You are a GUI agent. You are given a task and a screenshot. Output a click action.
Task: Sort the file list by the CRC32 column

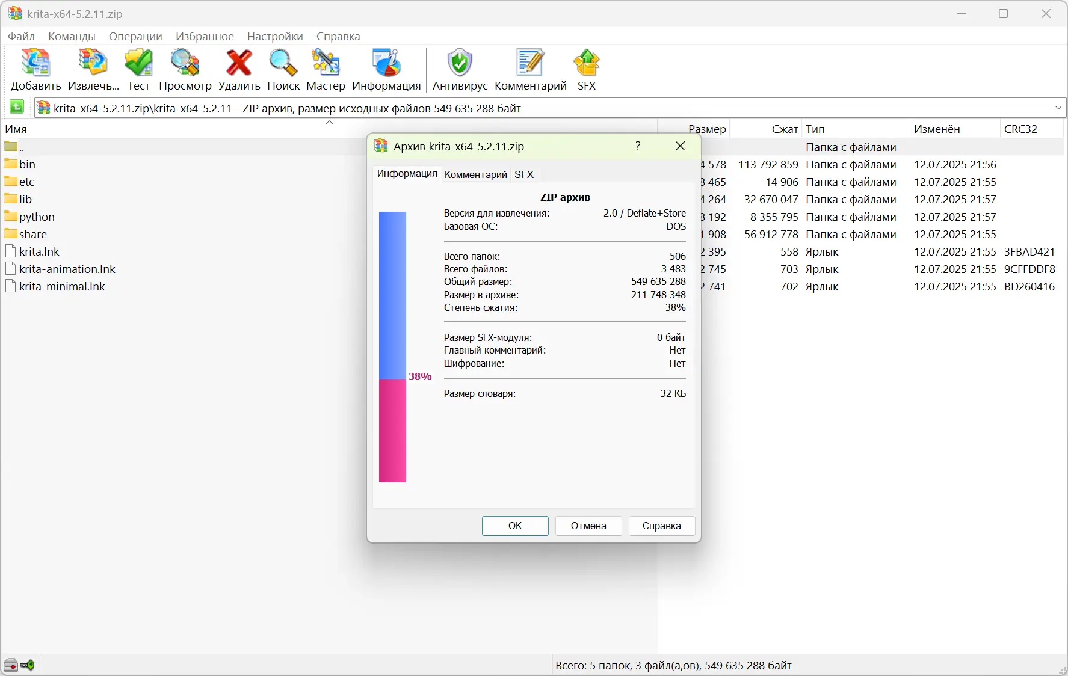coord(1031,129)
